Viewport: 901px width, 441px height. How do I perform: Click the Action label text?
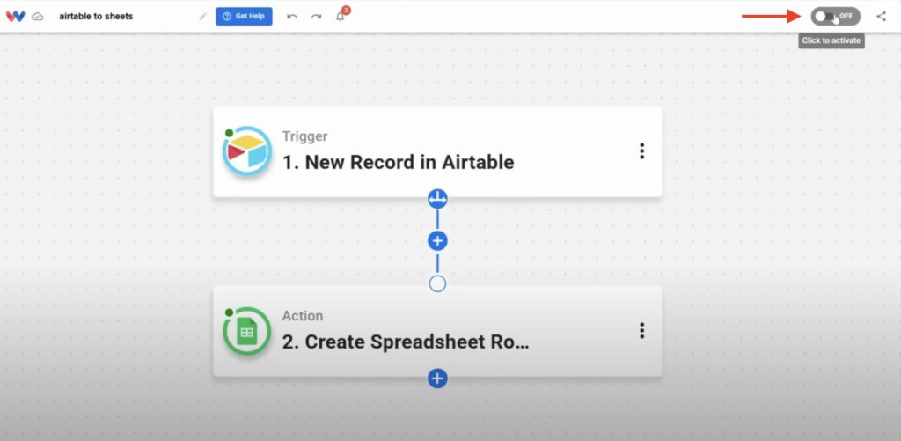[303, 316]
